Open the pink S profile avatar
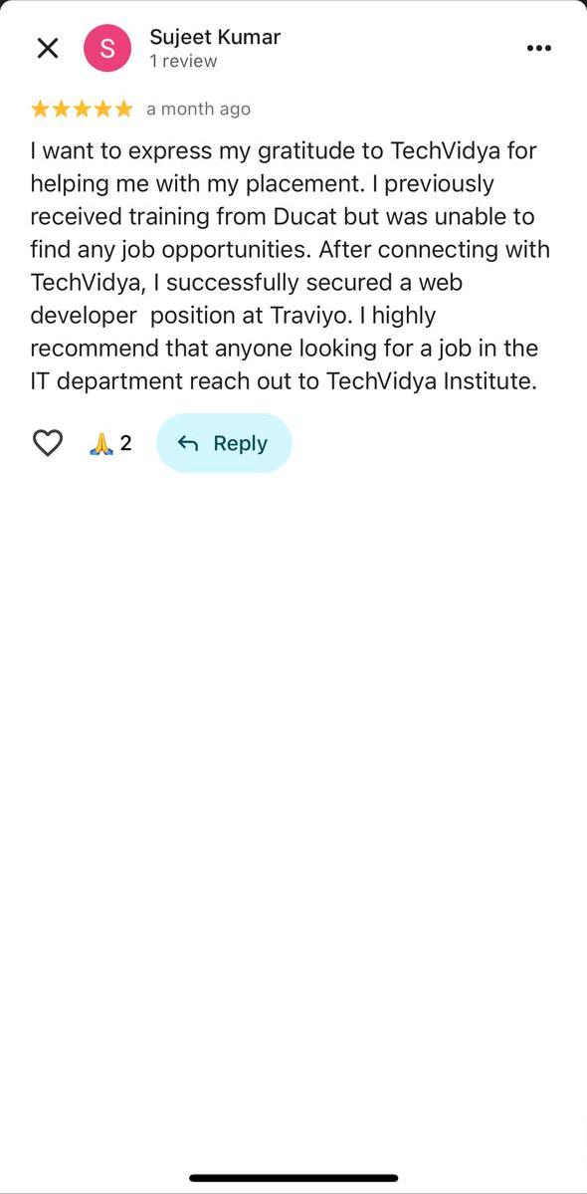587x1194 pixels. [107, 49]
